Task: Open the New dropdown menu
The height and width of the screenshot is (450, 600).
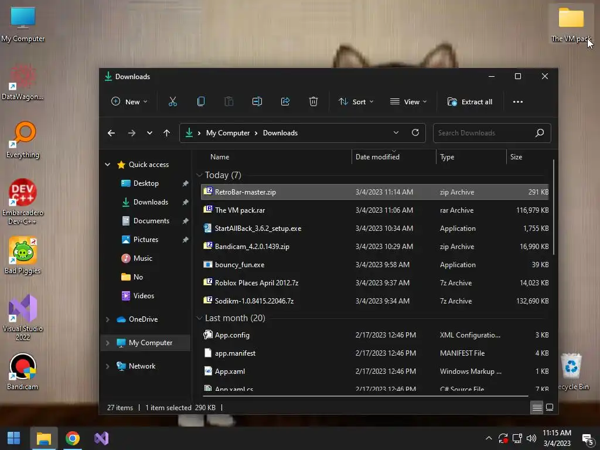Action: (x=129, y=102)
